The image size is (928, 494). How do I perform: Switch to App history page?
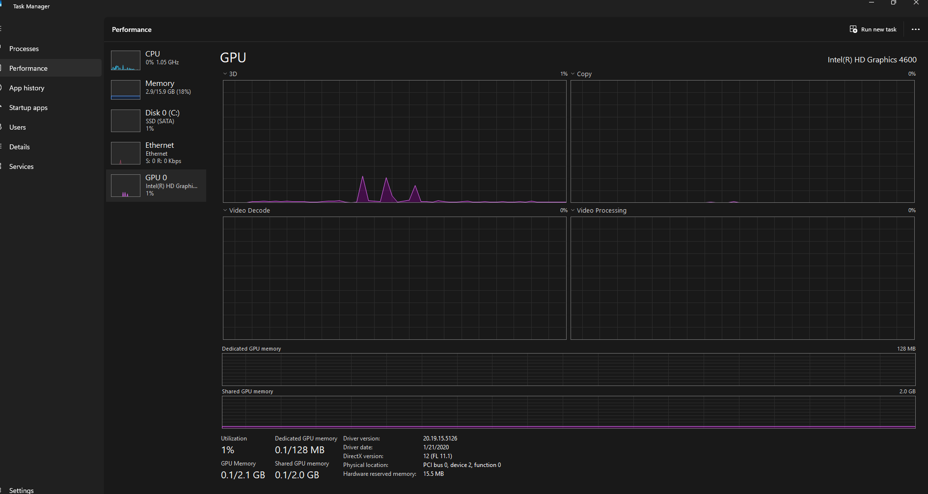pyautogui.click(x=27, y=88)
